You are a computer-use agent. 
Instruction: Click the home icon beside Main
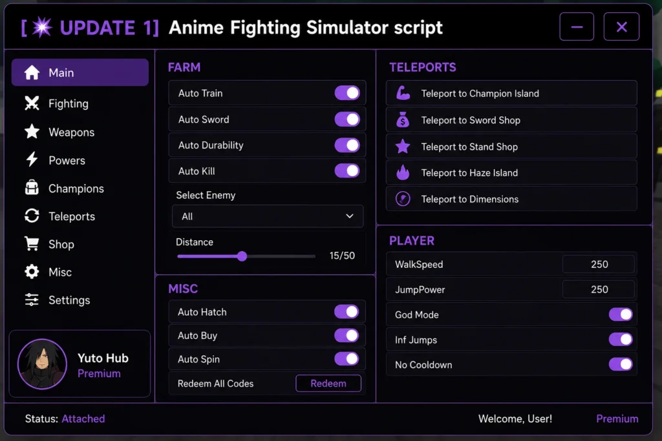coord(32,72)
